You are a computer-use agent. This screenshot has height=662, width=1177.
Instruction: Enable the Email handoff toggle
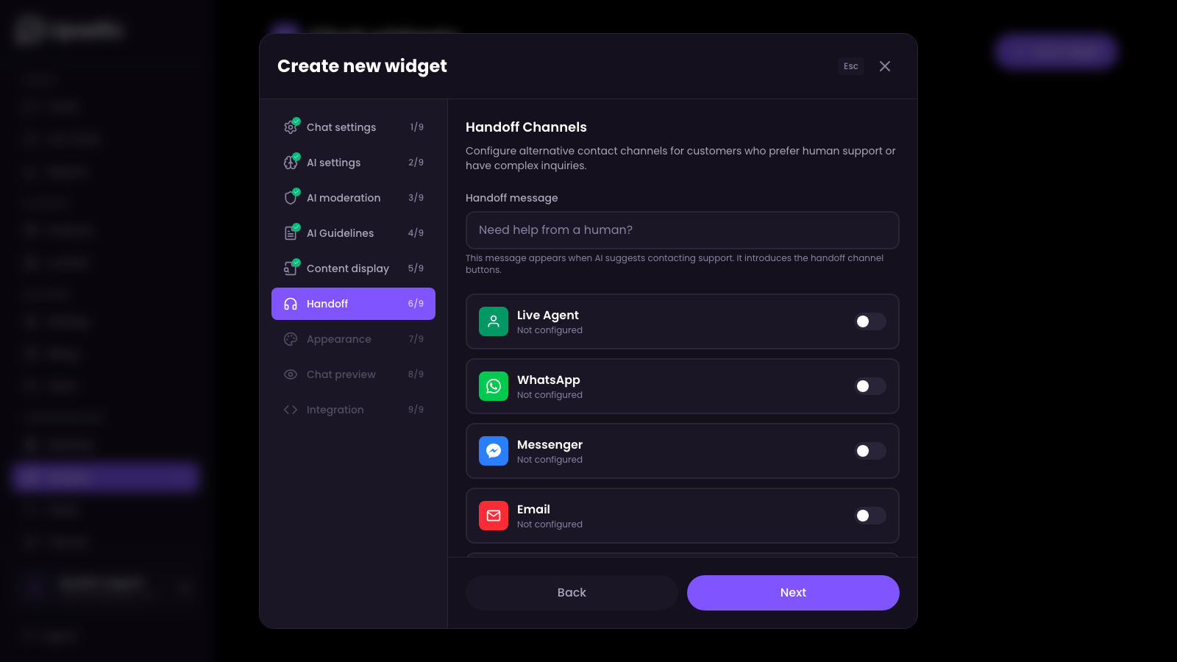[x=870, y=516]
